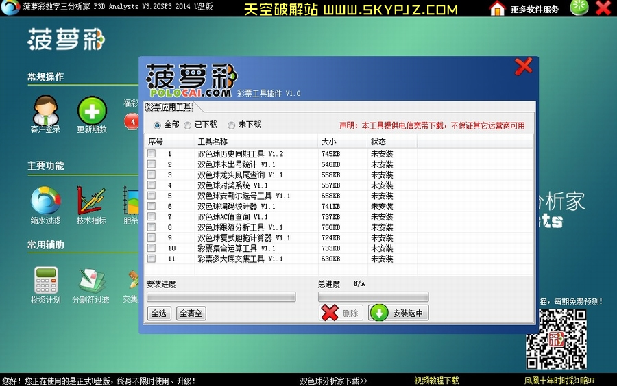Open the 视频教程下载 link
The image size is (617, 386).
click(x=437, y=381)
